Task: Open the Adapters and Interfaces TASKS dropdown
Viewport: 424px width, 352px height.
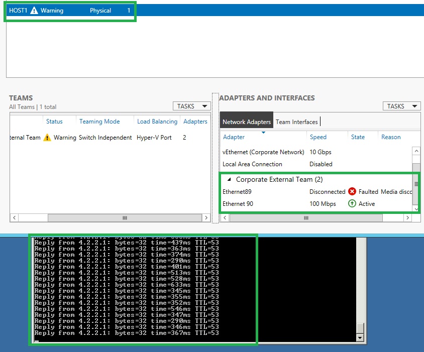Action: [401, 106]
